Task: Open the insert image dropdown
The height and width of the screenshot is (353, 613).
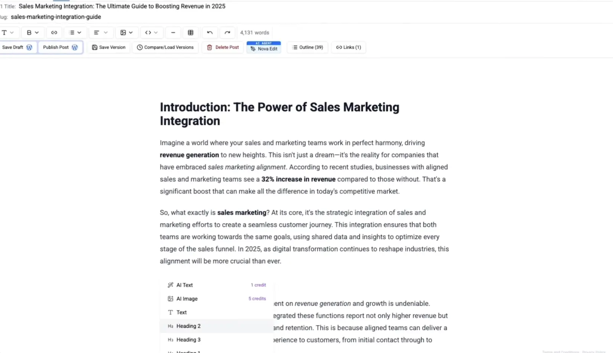Action: click(x=127, y=33)
